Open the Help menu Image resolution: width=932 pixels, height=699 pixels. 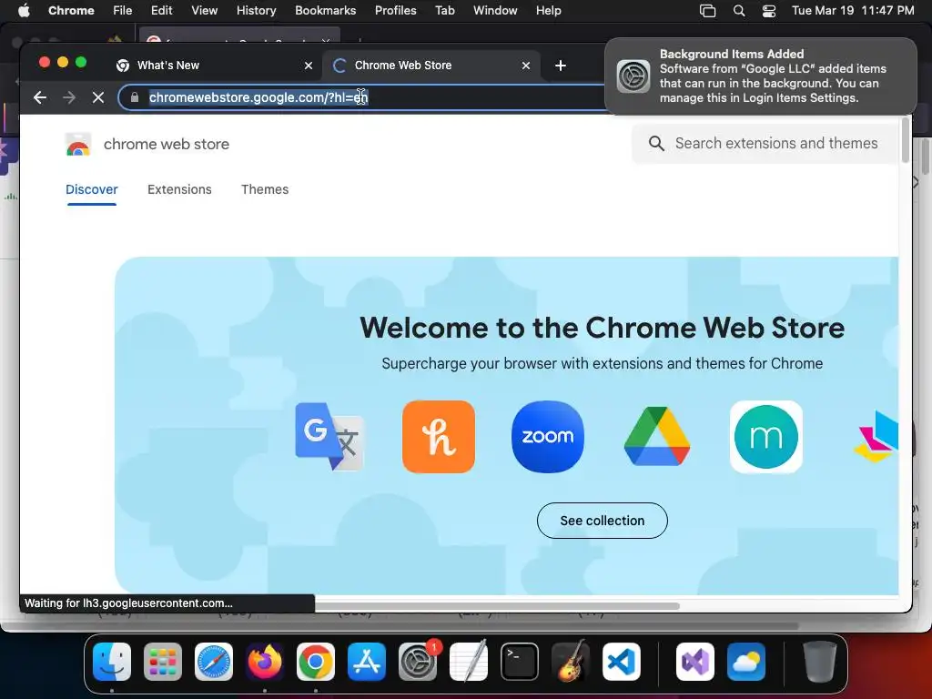[548, 11]
